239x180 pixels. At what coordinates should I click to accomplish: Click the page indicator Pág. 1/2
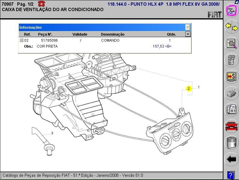click(x=25, y=4)
